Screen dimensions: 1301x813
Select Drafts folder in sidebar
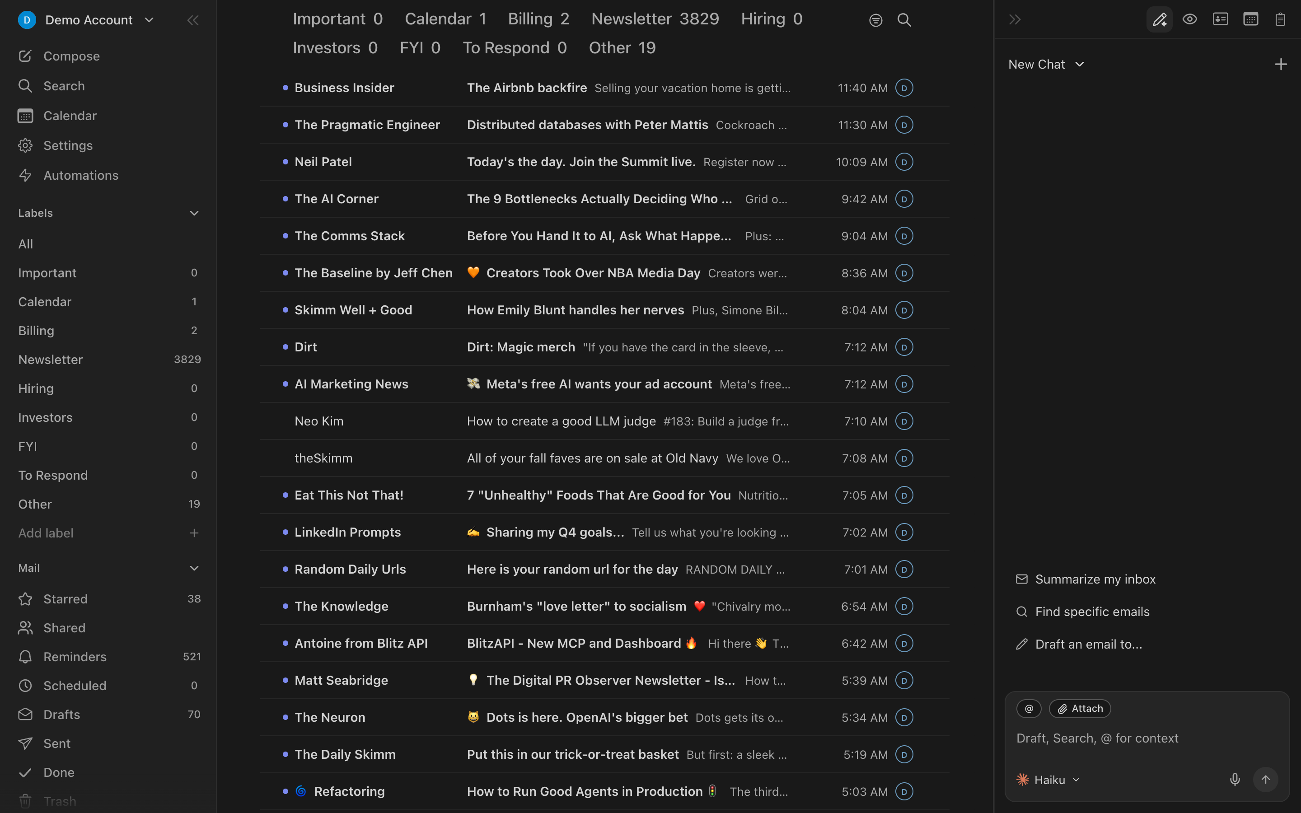(x=109, y=714)
